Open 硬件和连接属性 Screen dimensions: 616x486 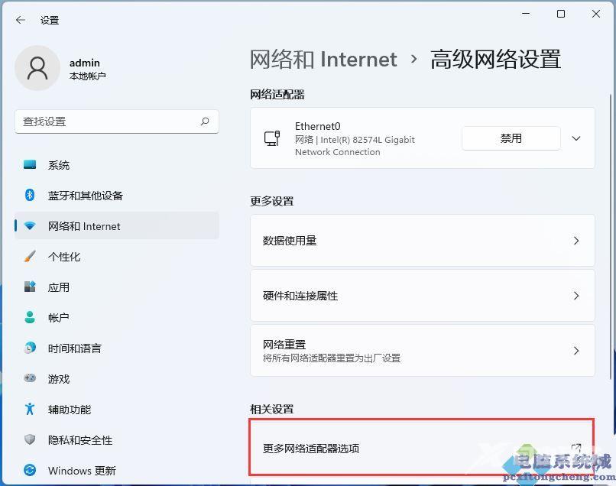pos(422,296)
